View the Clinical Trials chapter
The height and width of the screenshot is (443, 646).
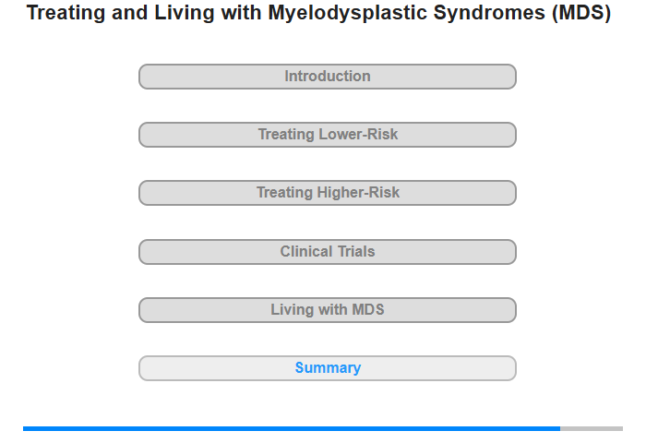pos(327,252)
